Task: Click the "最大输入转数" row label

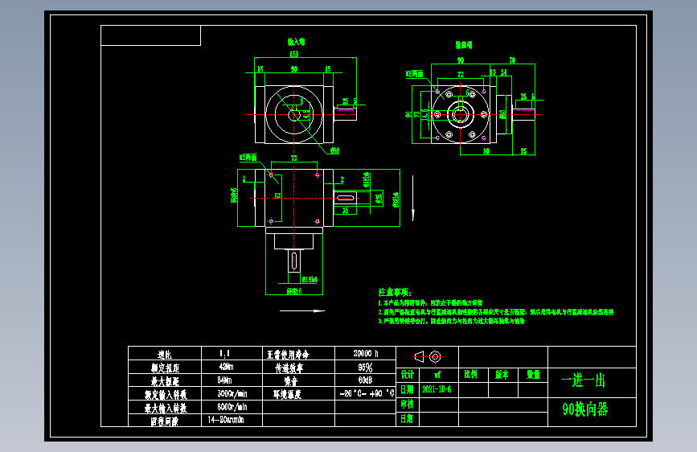Action: (166, 408)
